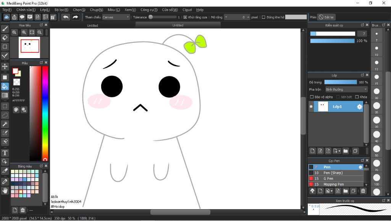Image resolution: width=391 pixels, height=221 pixels.
Task: Click the export icon in top toolbar
Action: (x=15, y=17)
